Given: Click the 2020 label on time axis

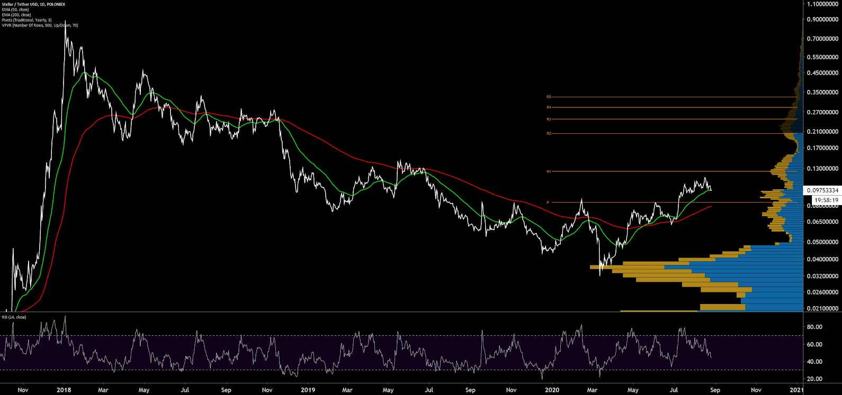Looking at the screenshot, I should coord(552,390).
